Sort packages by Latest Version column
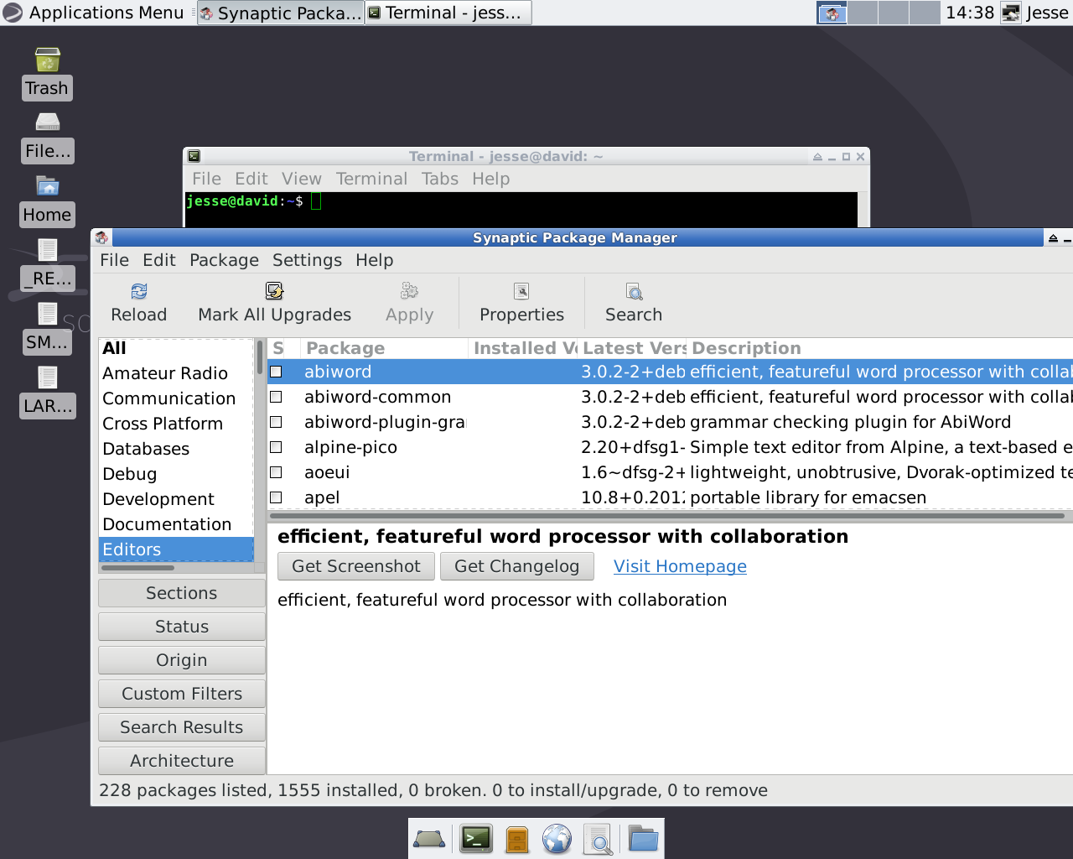 (633, 348)
